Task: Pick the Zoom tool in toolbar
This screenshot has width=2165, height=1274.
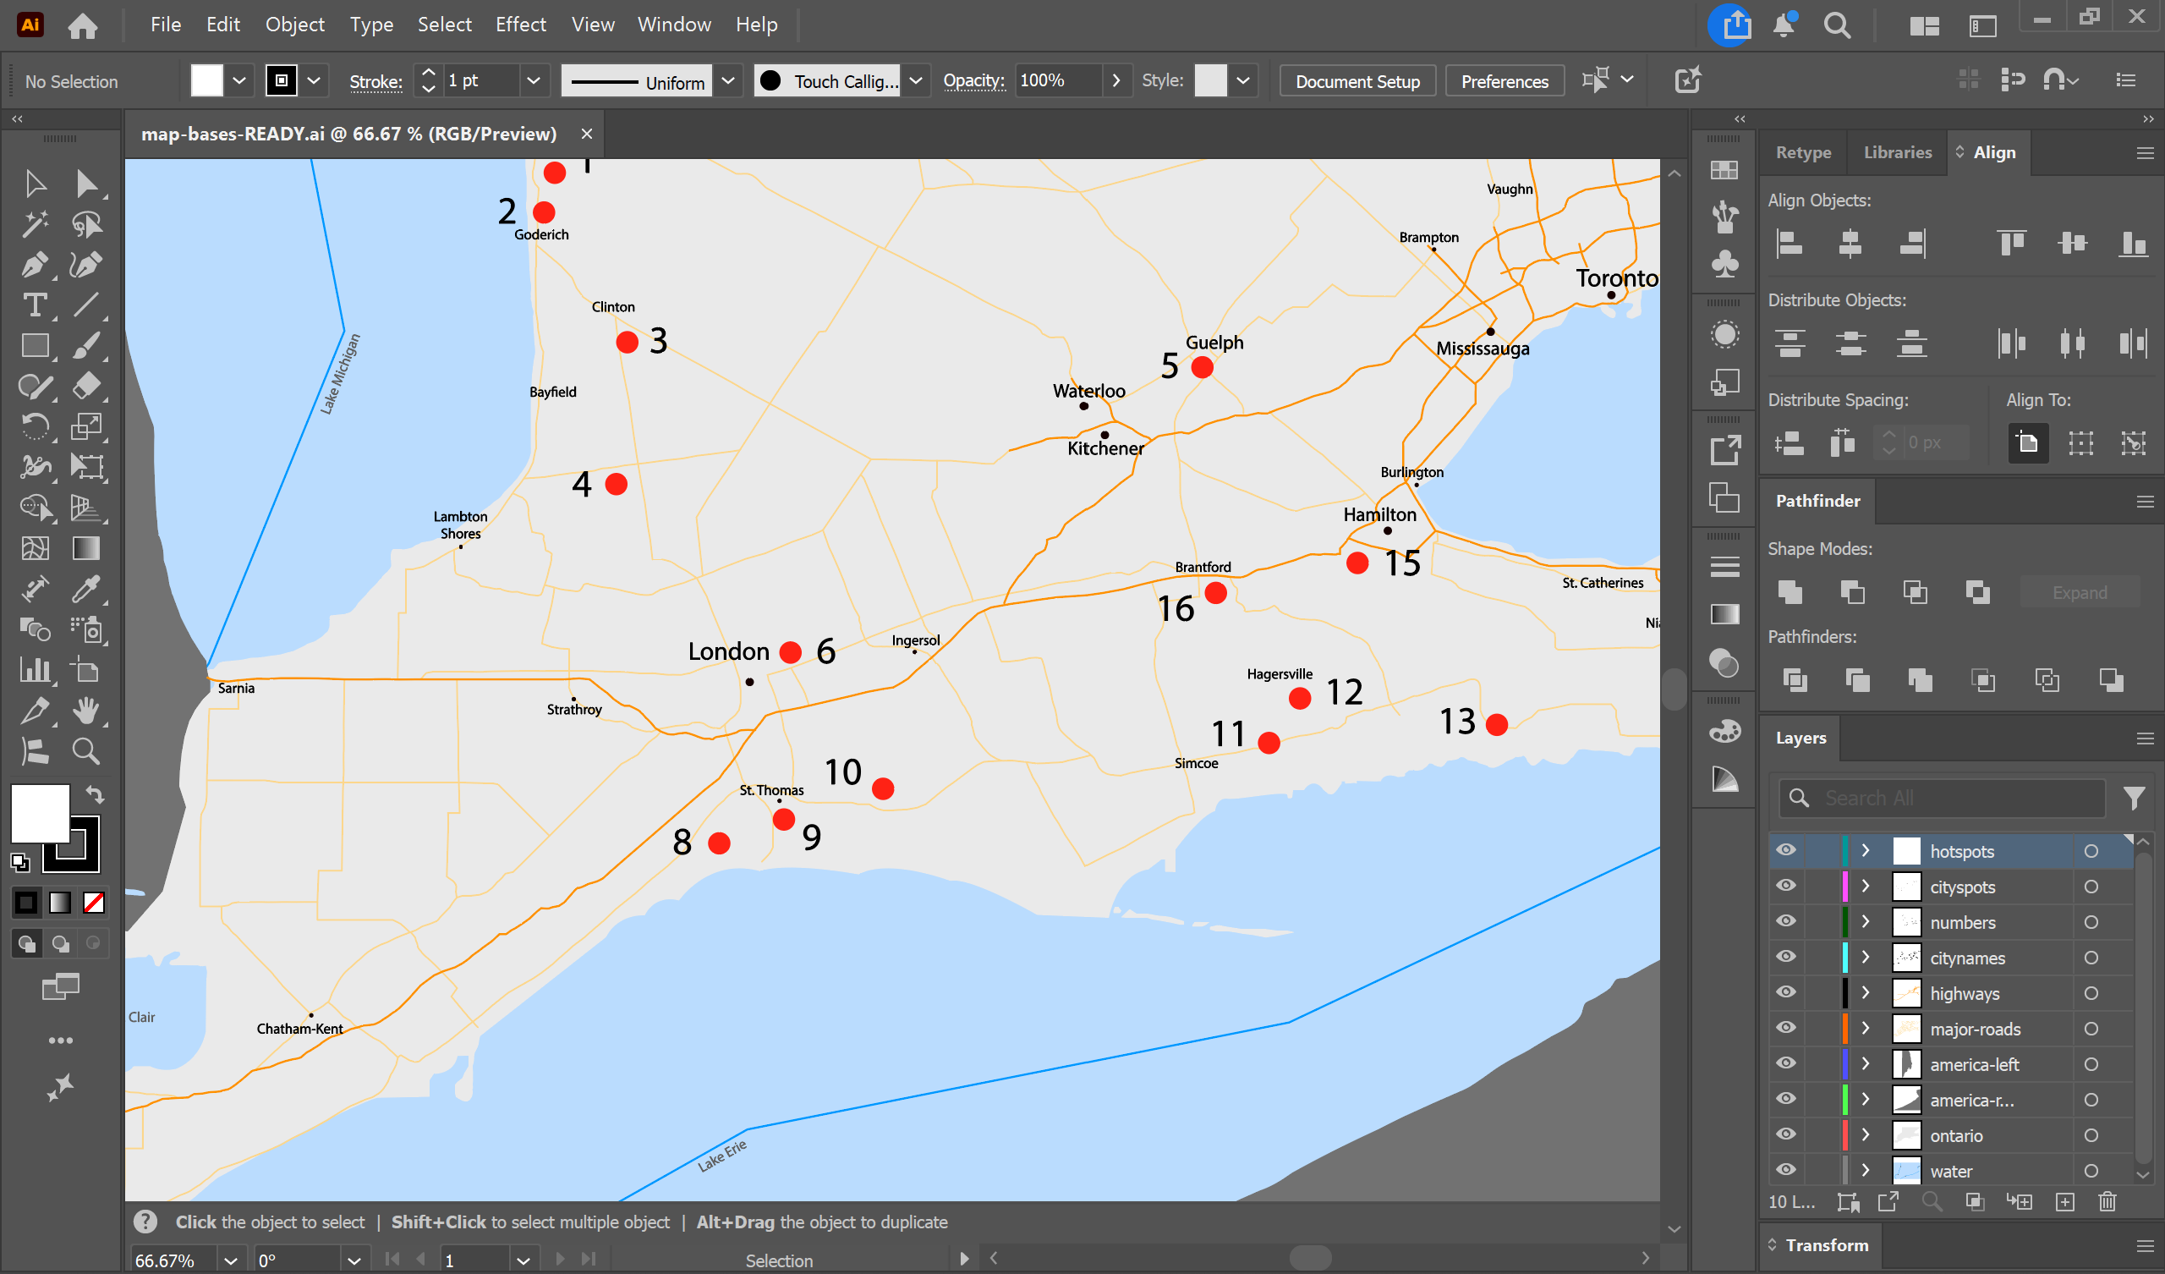Action: (x=85, y=751)
